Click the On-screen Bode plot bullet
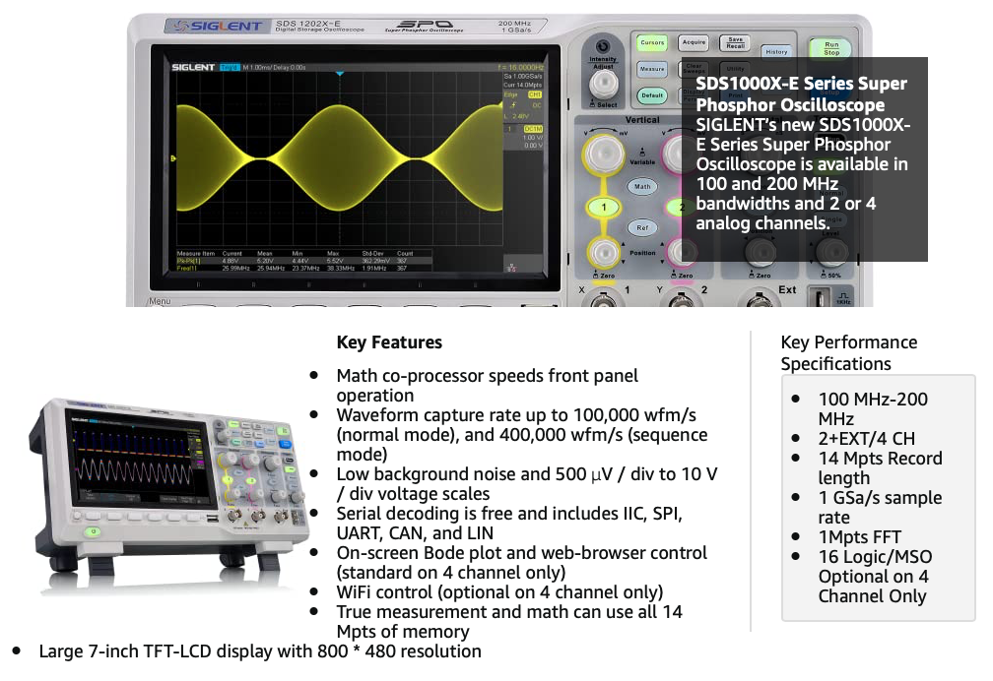Image resolution: width=993 pixels, height=681 pixels. 521,562
